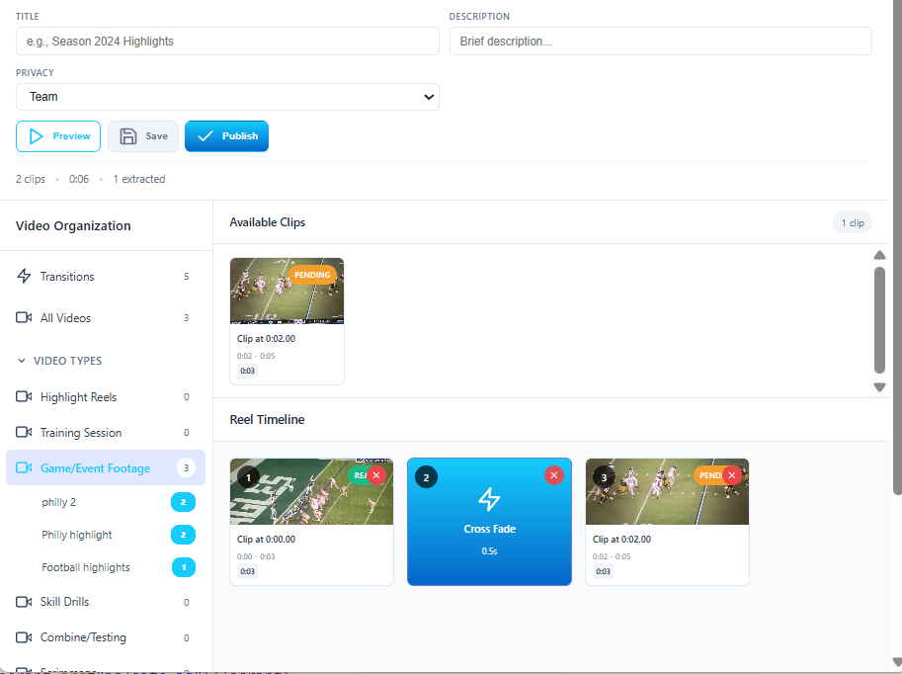This screenshot has width=902, height=674.
Task: Click the All Videos camera icon
Action: point(25,318)
